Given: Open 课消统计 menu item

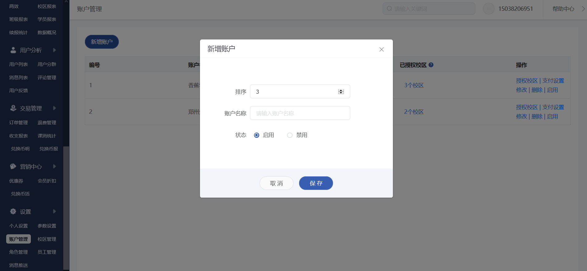Looking at the screenshot, I should [47, 136].
